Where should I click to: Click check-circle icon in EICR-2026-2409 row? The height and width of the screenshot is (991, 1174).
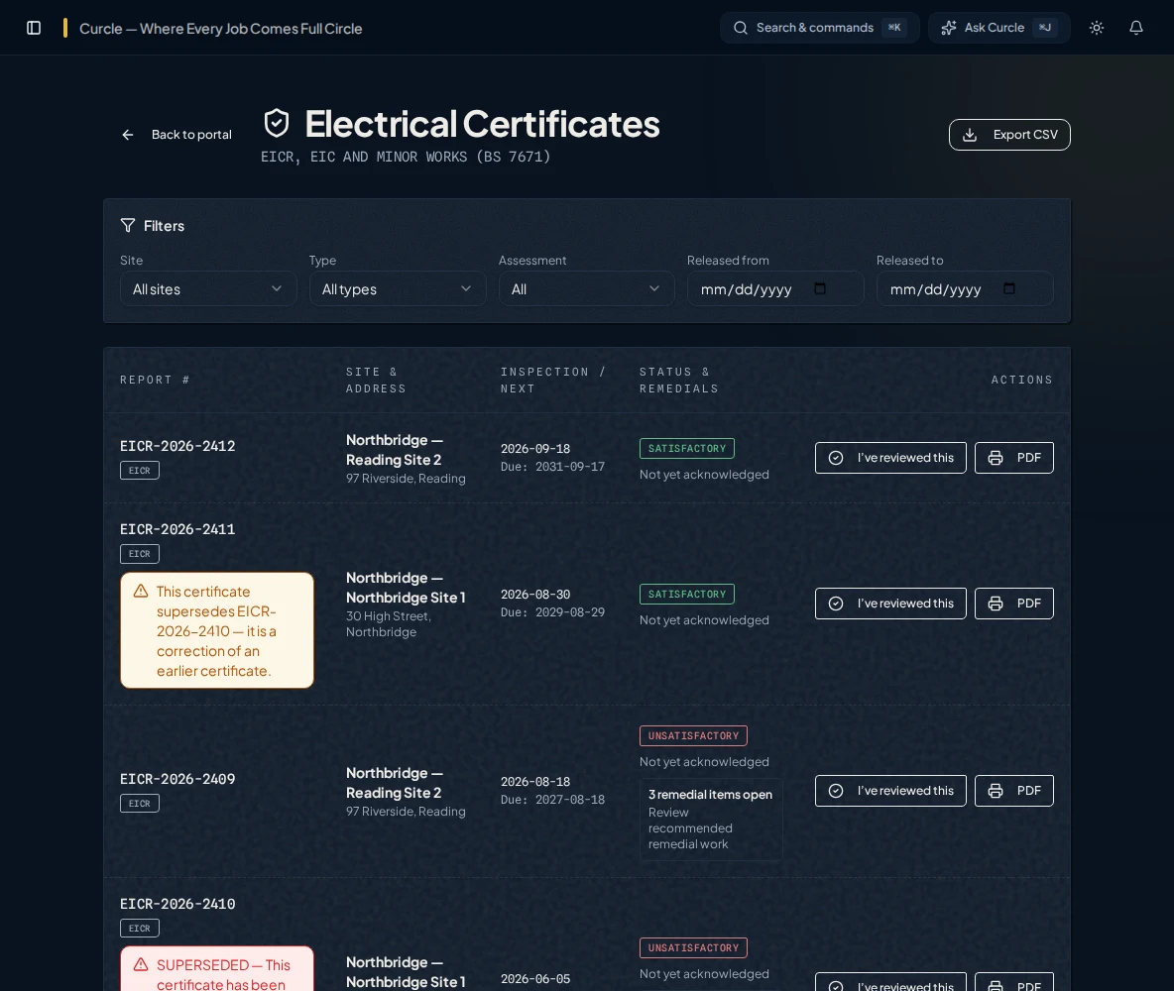click(x=836, y=791)
